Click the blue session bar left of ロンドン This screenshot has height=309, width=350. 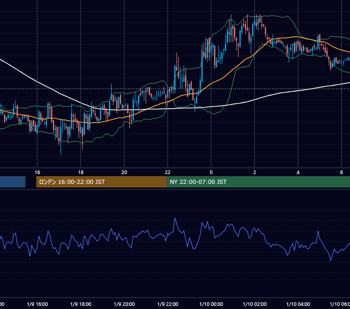pos(13,182)
